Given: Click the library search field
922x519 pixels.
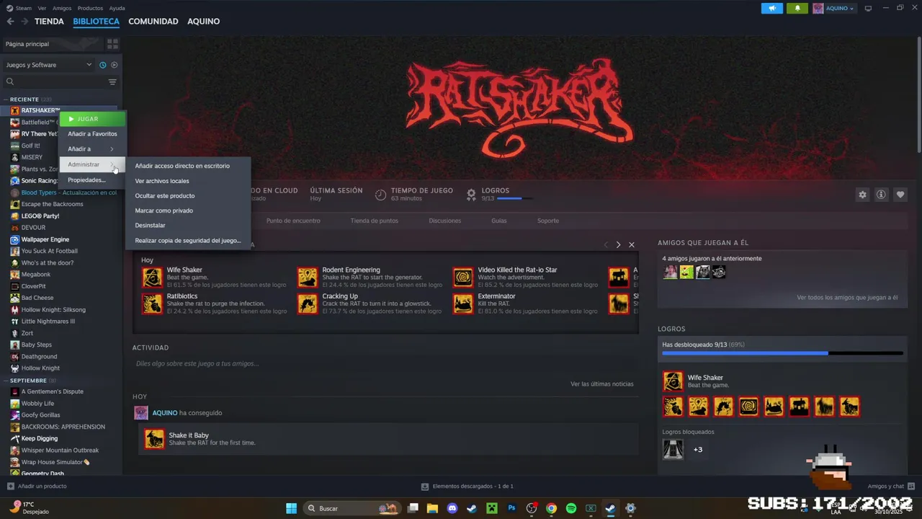Looking at the screenshot, I should 56,82.
